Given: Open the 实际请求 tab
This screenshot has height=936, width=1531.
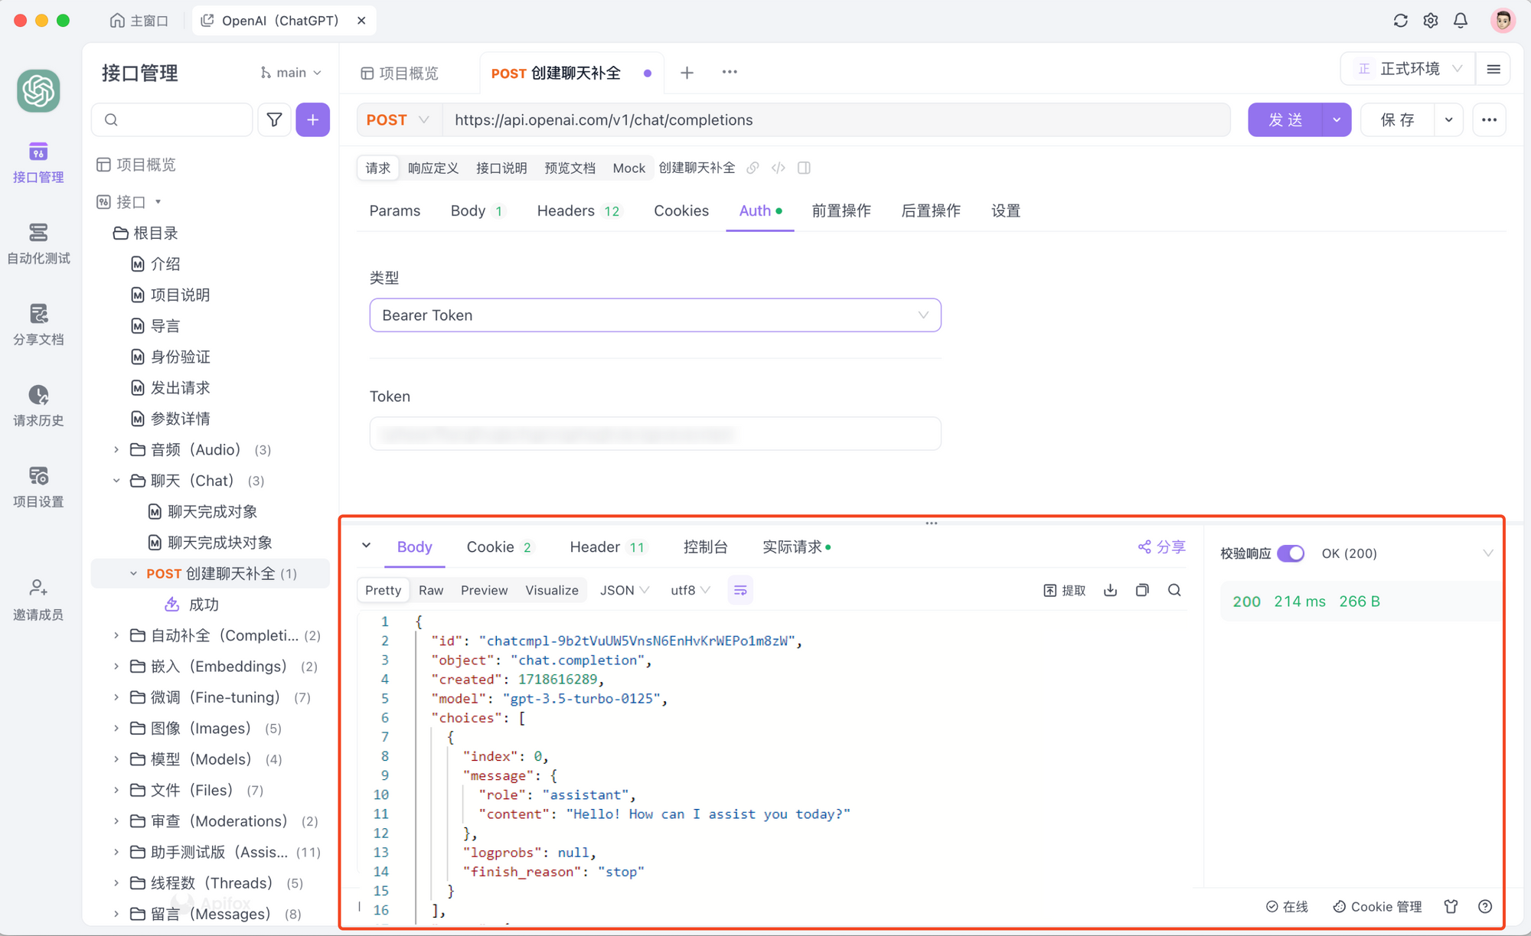Looking at the screenshot, I should [x=796, y=546].
